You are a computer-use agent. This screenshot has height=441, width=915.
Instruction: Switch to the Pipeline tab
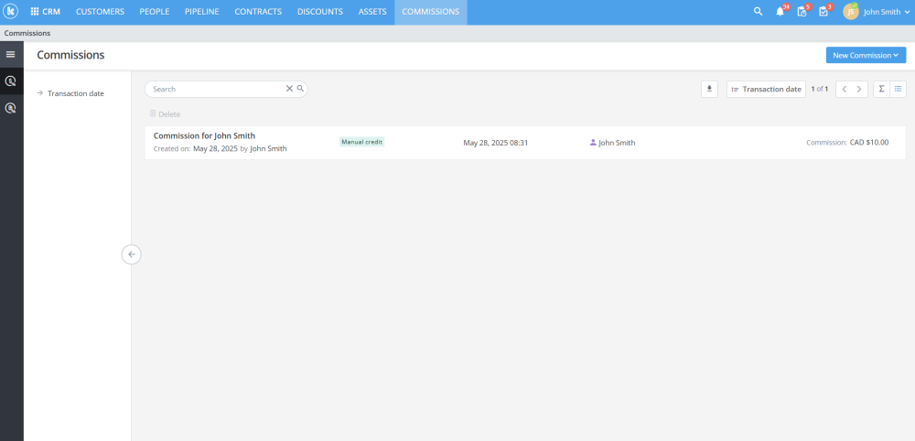click(202, 12)
